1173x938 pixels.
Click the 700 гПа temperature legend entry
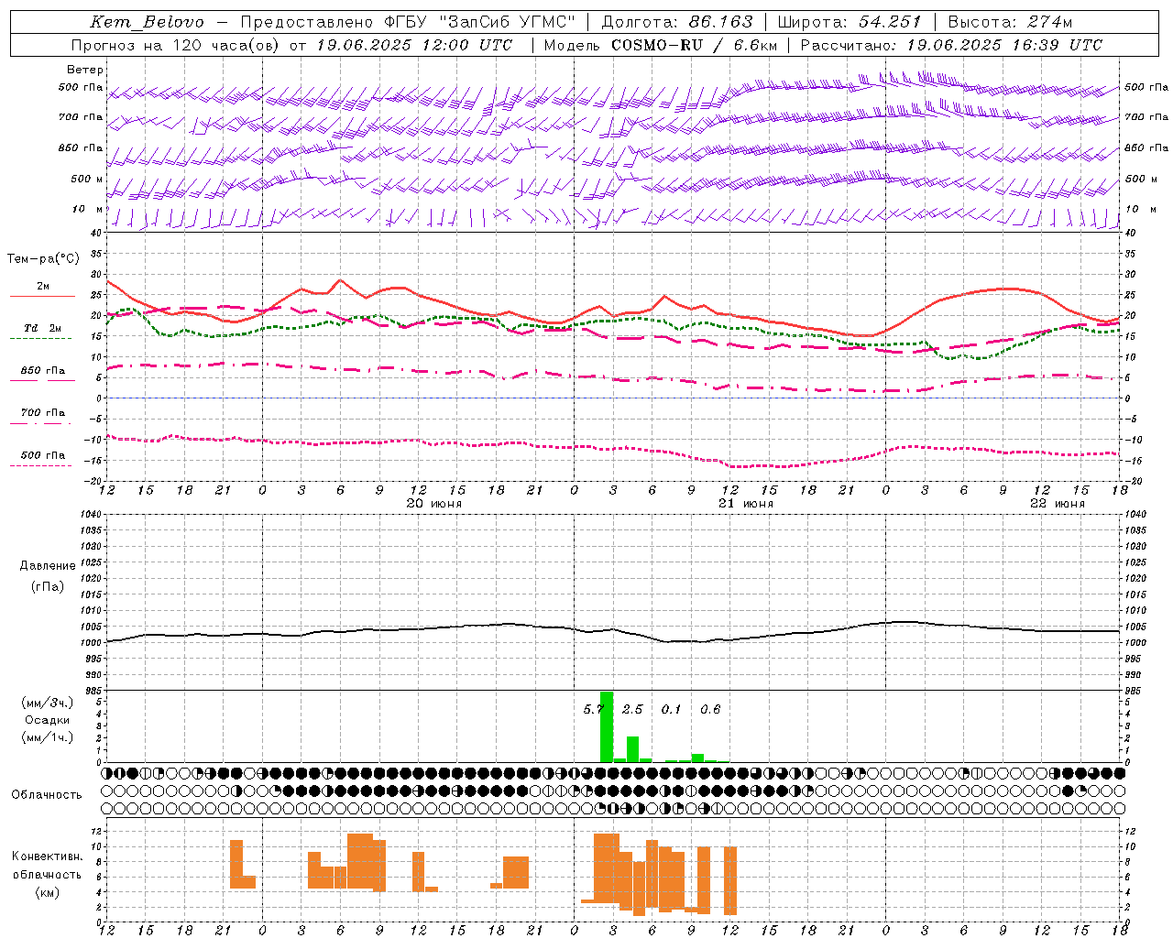click(42, 413)
